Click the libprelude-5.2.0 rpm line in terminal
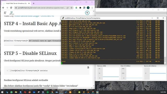 (x=110, y=56)
